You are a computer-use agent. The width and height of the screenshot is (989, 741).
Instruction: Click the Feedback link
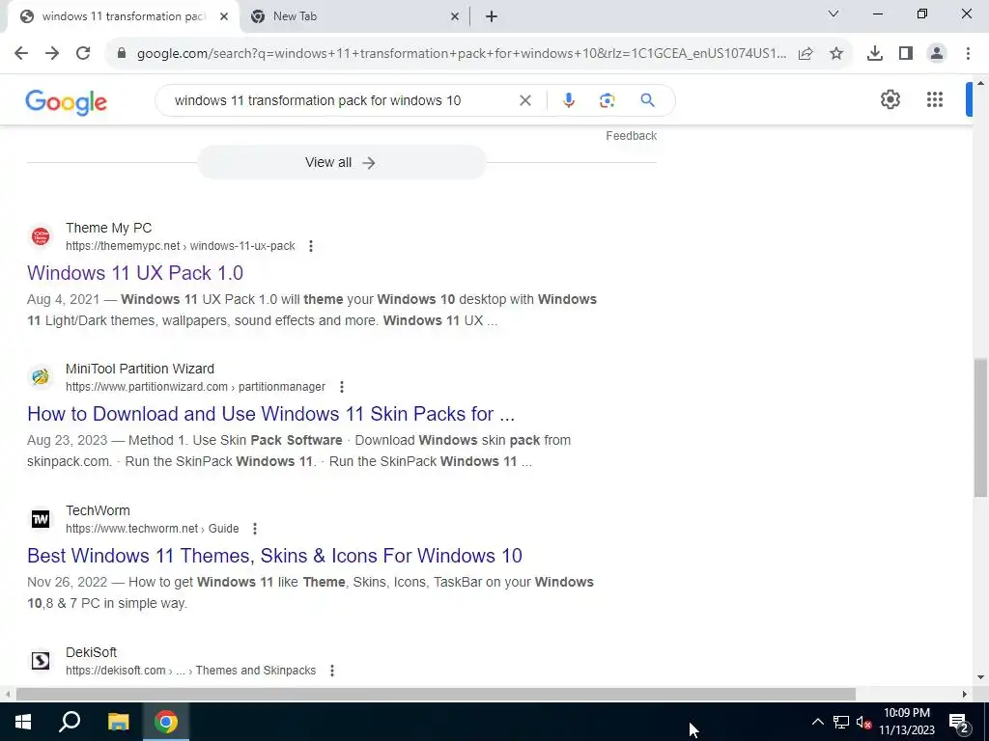click(632, 136)
